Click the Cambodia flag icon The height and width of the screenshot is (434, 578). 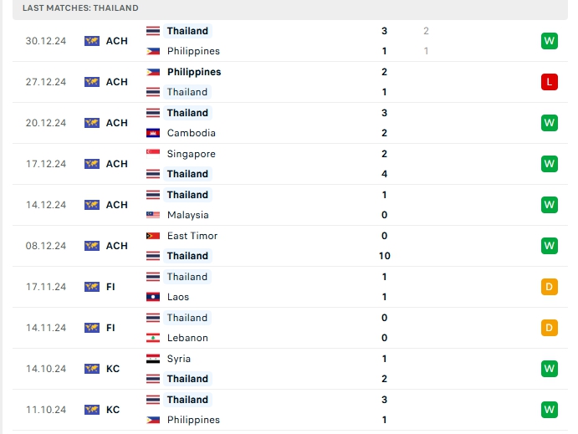click(x=153, y=133)
